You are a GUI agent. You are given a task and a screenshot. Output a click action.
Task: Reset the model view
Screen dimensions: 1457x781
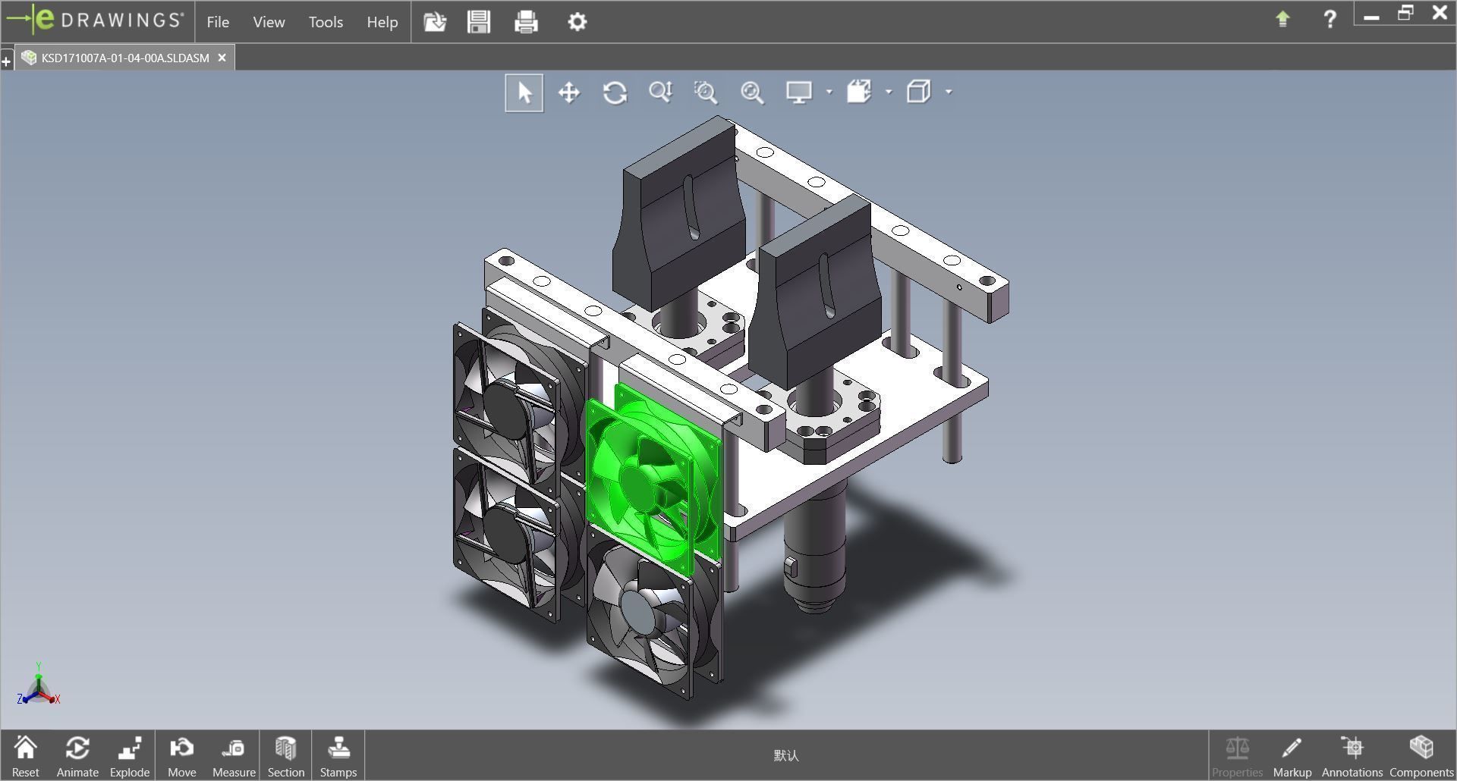pos(25,755)
